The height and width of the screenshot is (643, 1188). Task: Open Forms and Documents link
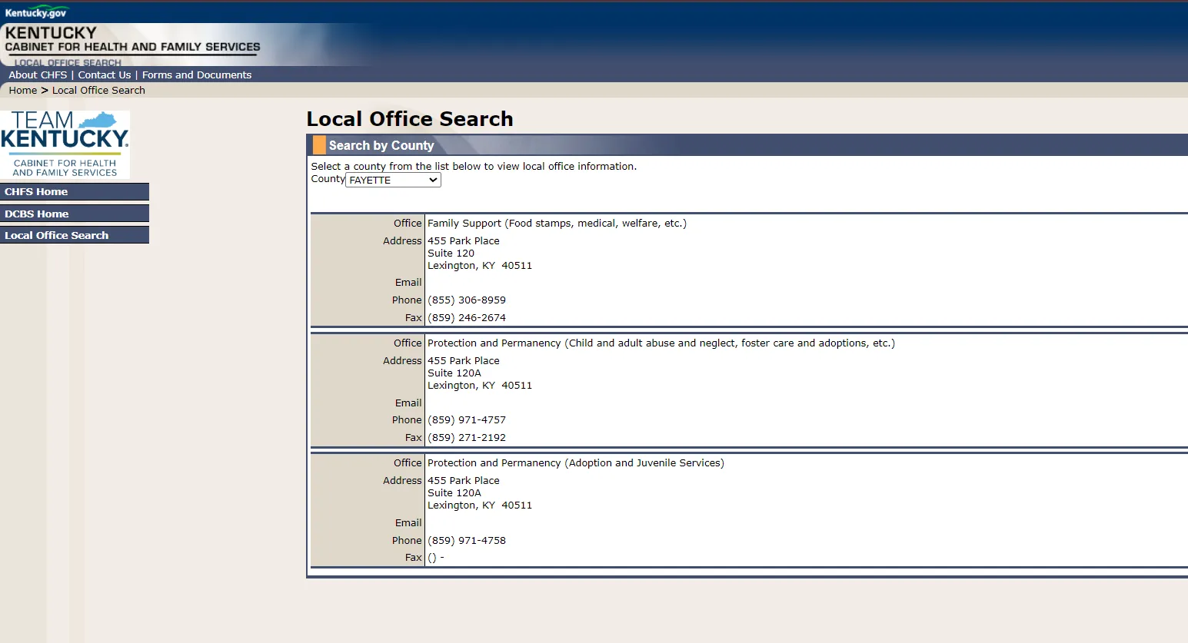click(197, 75)
